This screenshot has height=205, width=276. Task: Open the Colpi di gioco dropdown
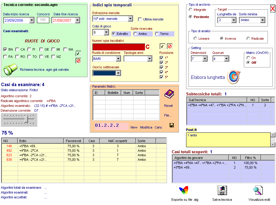[x=106, y=32]
